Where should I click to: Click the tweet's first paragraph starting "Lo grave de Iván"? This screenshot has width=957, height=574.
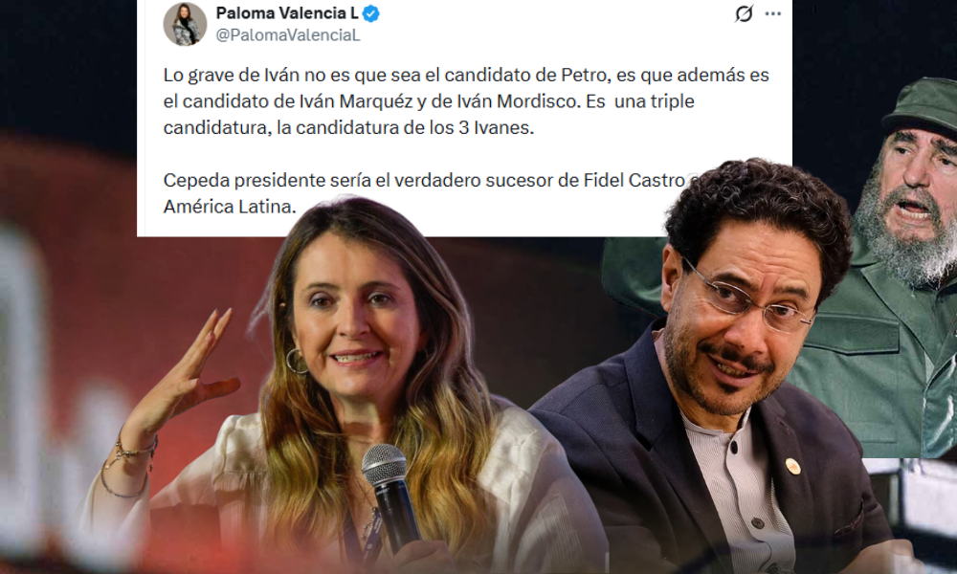point(466,101)
